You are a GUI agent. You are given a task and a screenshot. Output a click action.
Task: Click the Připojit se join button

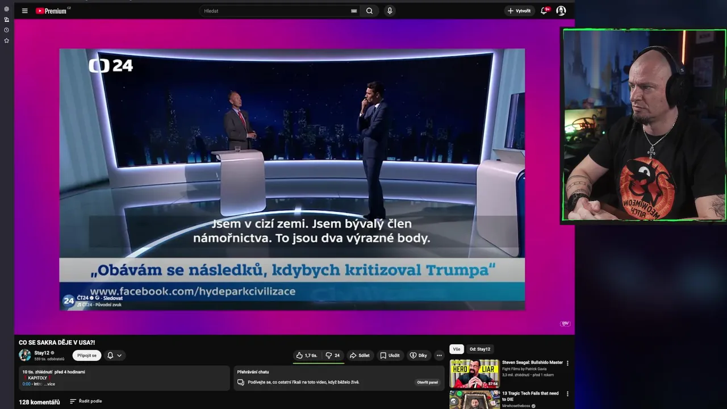[87, 356]
